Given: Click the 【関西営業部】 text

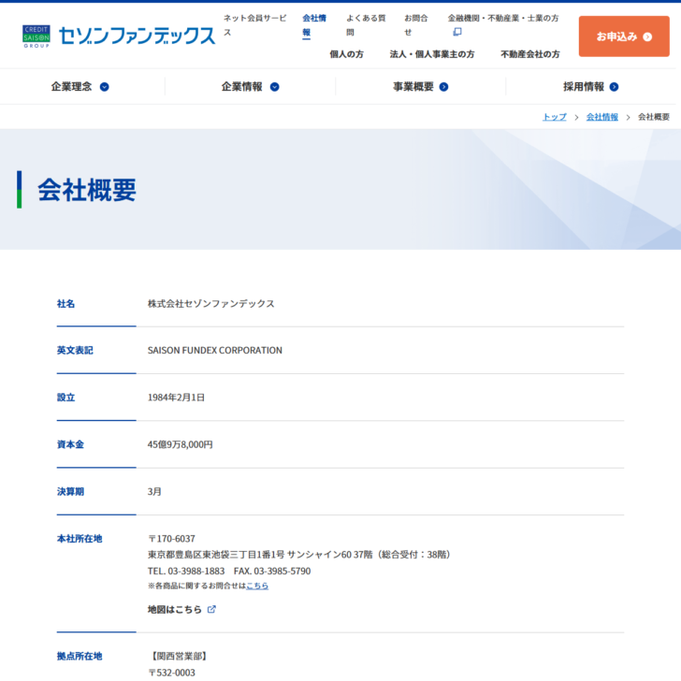Looking at the screenshot, I should click(x=179, y=656).
